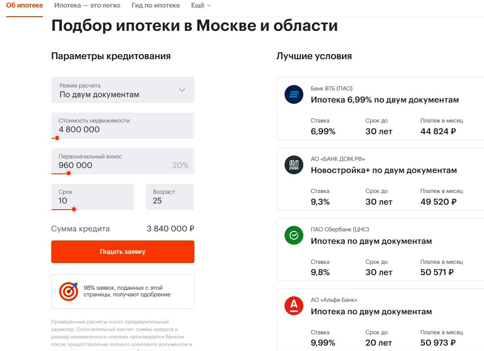Switch to Об ипотеке tab

tap(24, 5)
